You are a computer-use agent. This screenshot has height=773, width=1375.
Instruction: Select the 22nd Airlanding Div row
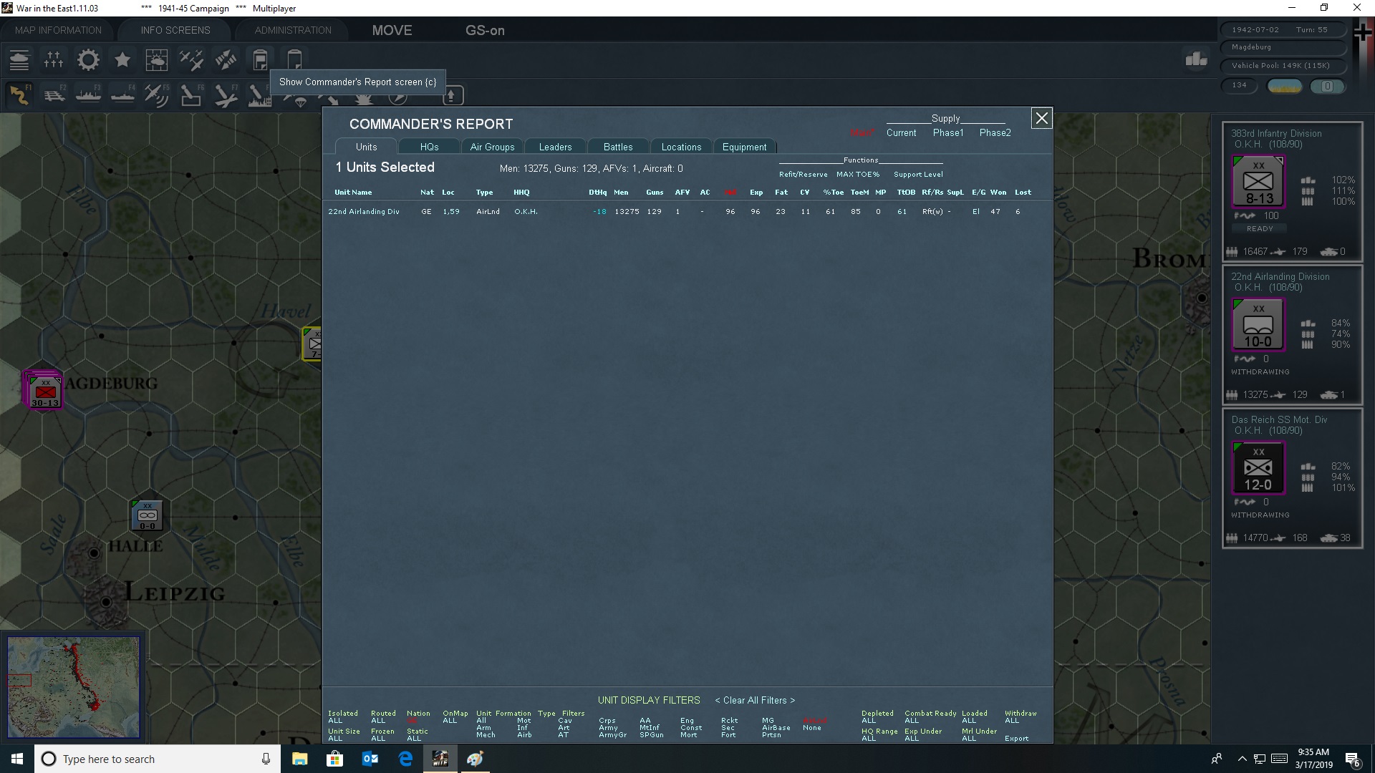tap(364, 211)
